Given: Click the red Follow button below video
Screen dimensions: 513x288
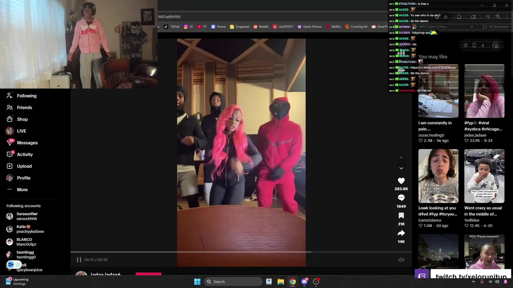Looking at the screenshot, I should click(148, 274).
